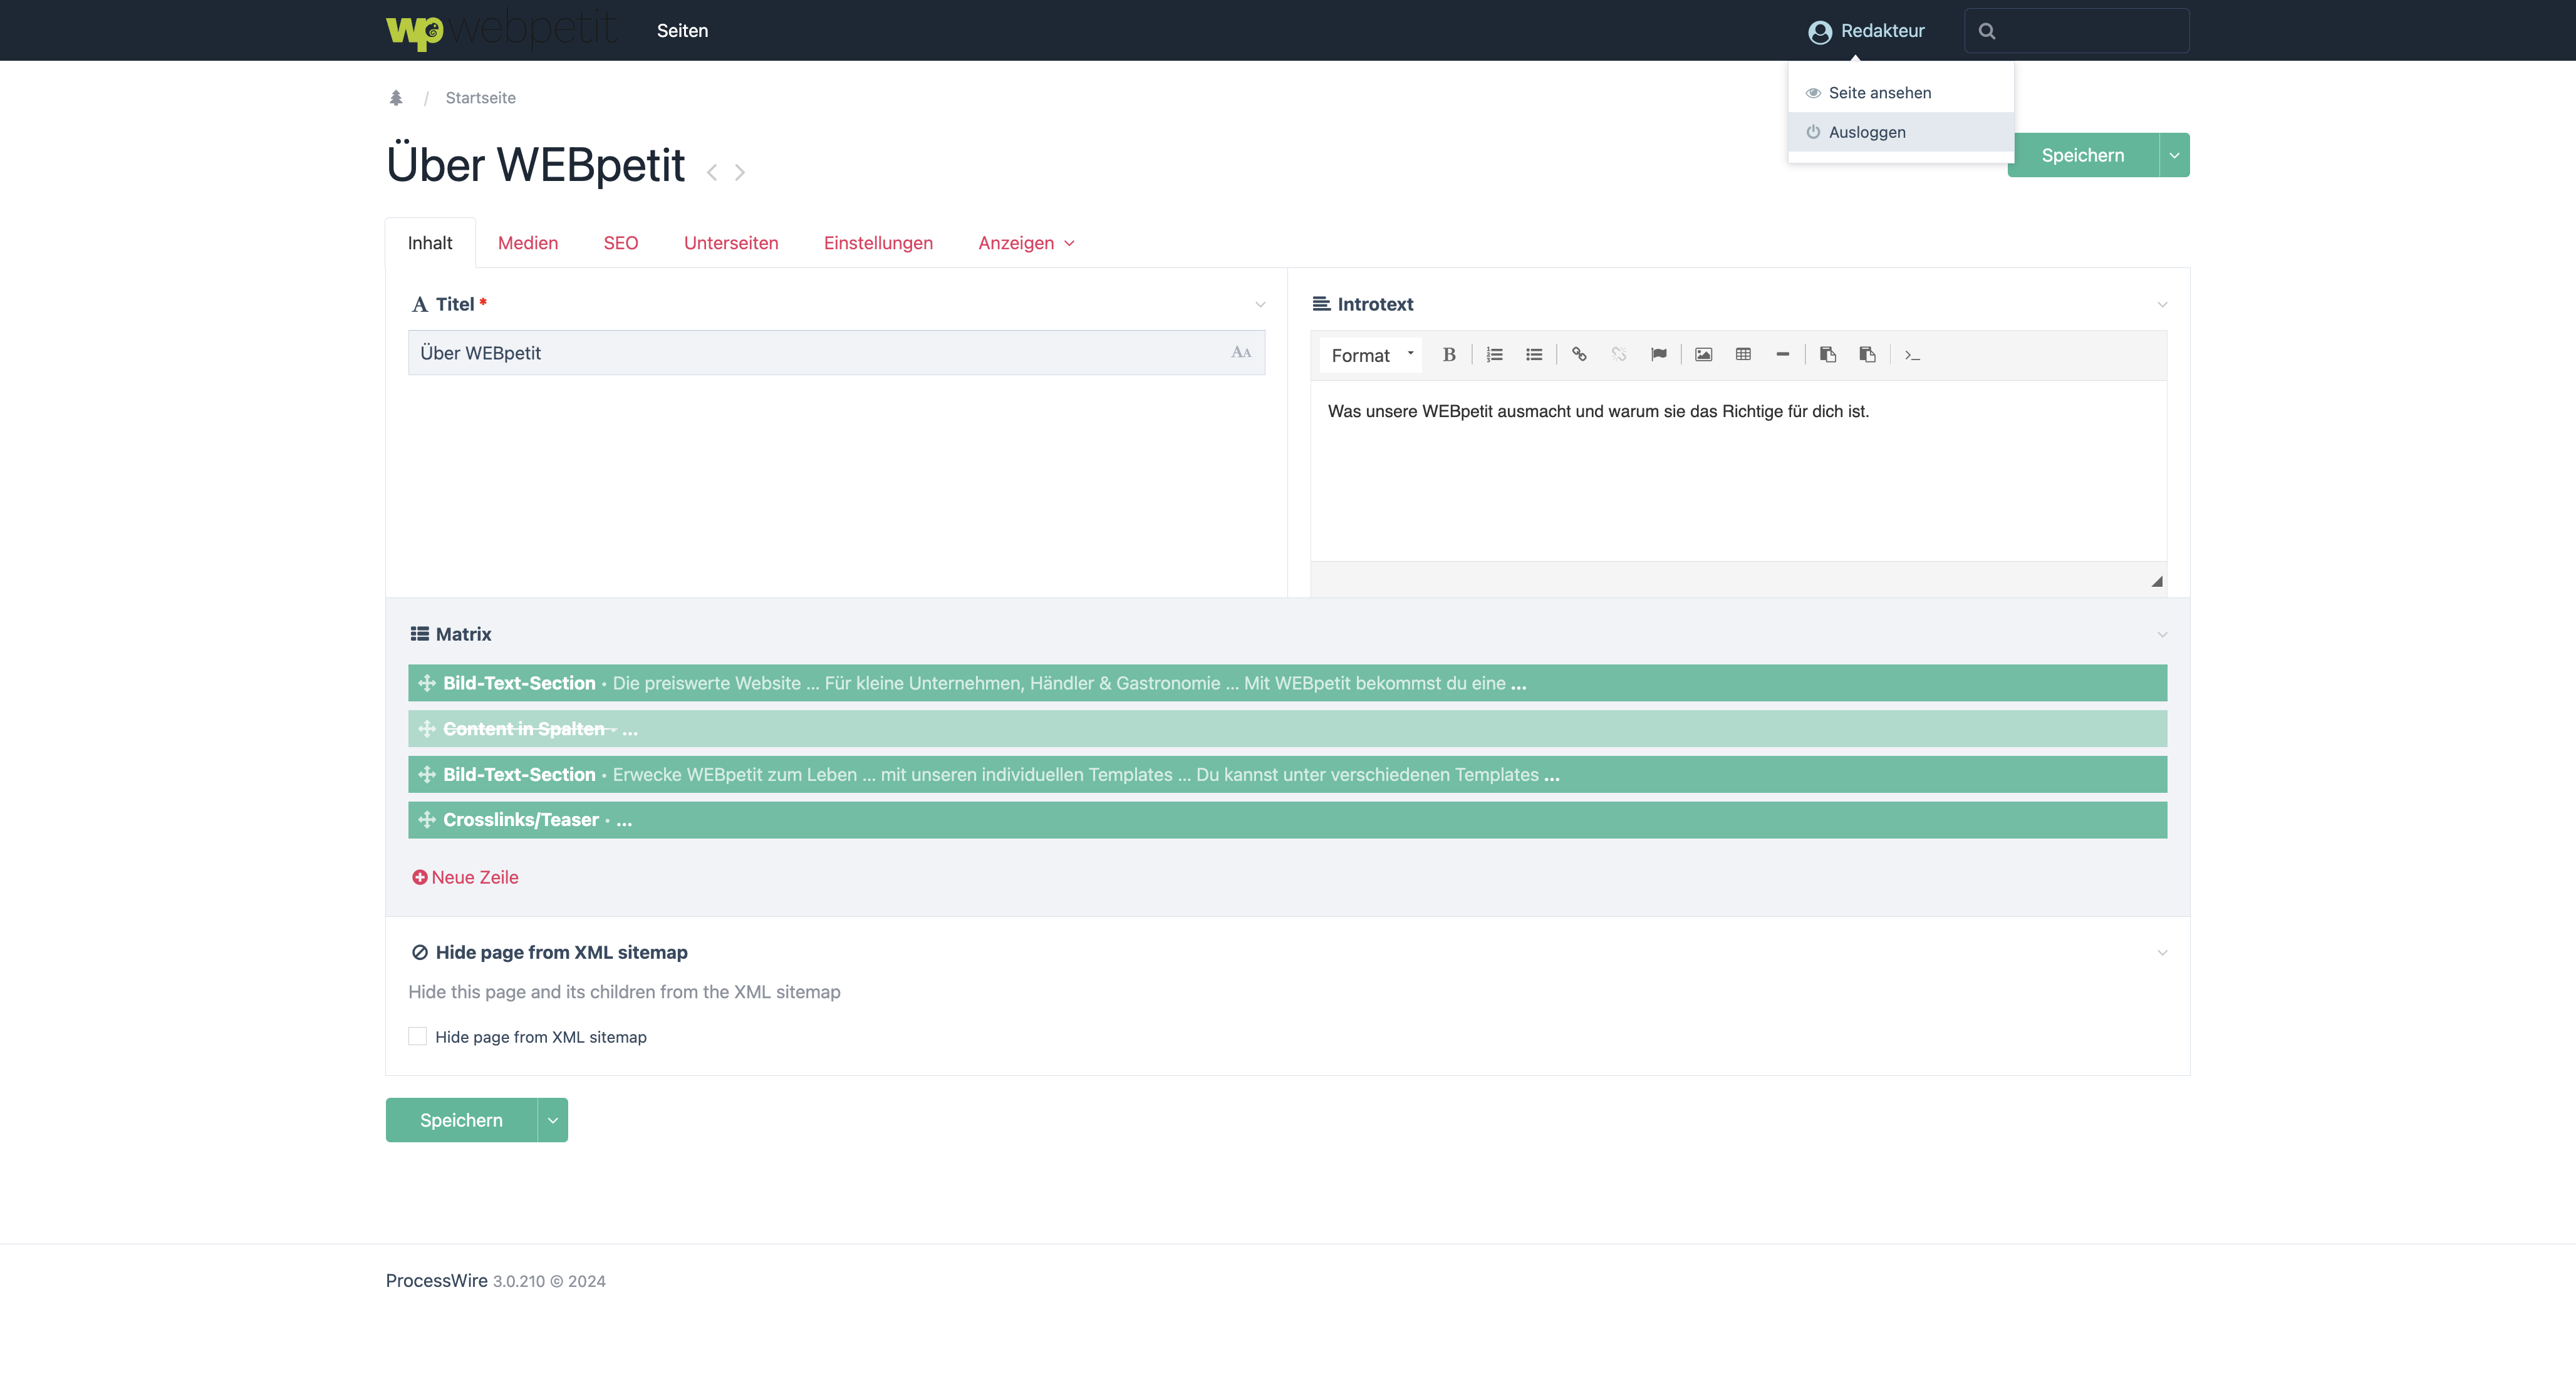Open the Einstellungen tab
The image size is (2576, 1379).
click(878, 243)
